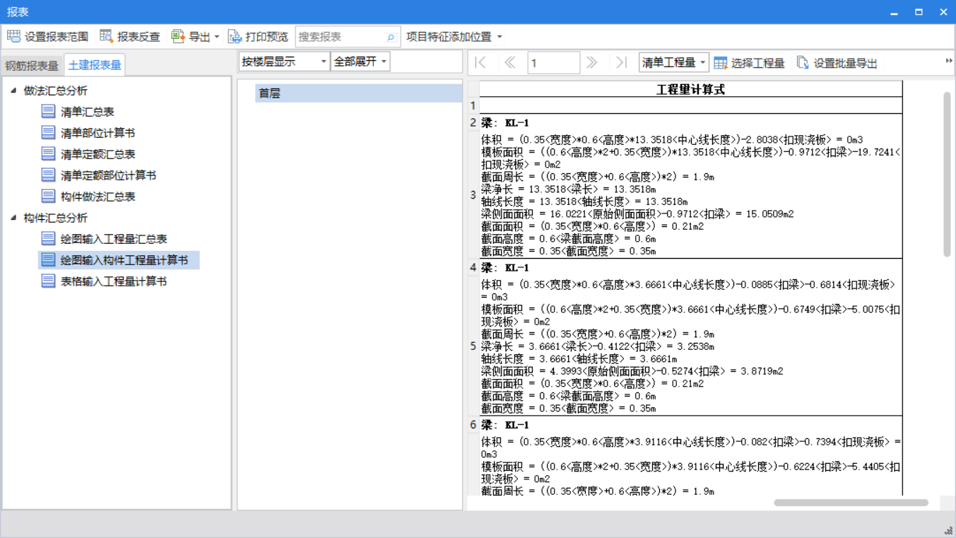Screen dimensions: 956x538
Task: Switch to 土建报表量 tab
Action: click(95, 65)
